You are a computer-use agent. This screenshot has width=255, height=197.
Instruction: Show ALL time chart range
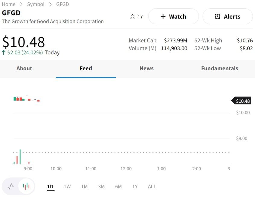152,186
